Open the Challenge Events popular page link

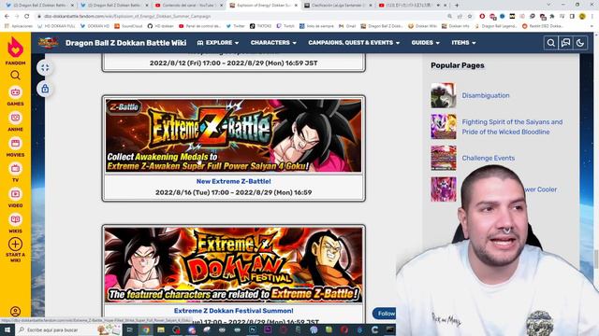pos(489,158)
